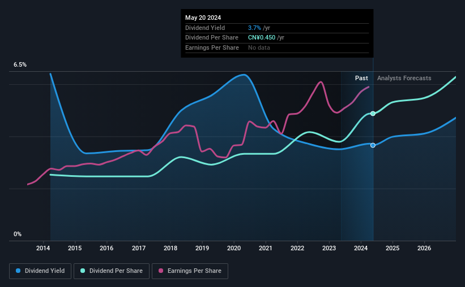Click the 2018 x-axis label

[x=170, y=248]
